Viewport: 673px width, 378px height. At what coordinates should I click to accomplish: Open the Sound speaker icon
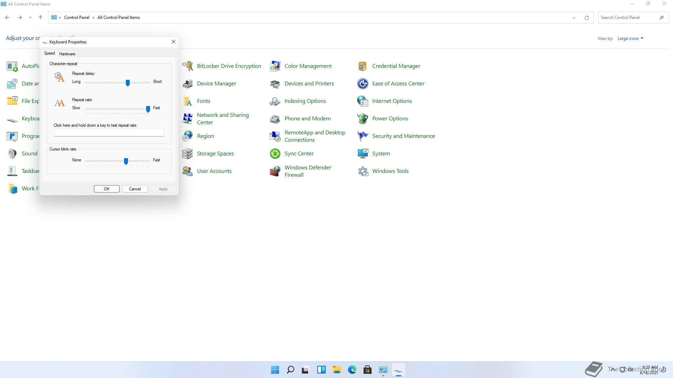[12, 153]
